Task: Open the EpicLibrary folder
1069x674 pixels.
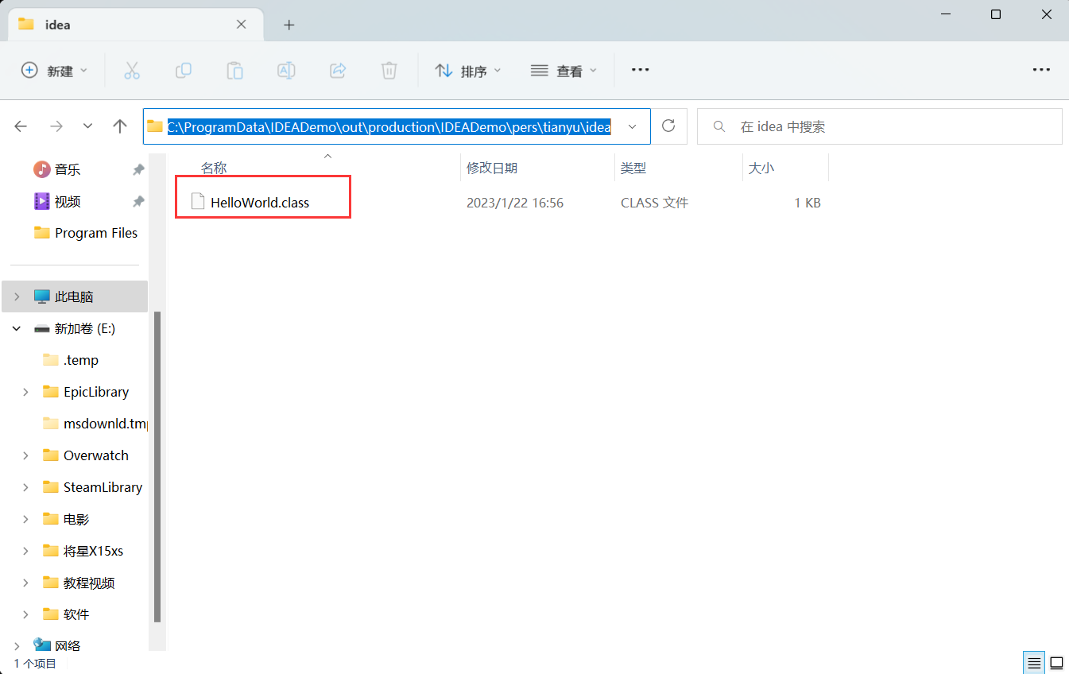Action: click(96, 392)
